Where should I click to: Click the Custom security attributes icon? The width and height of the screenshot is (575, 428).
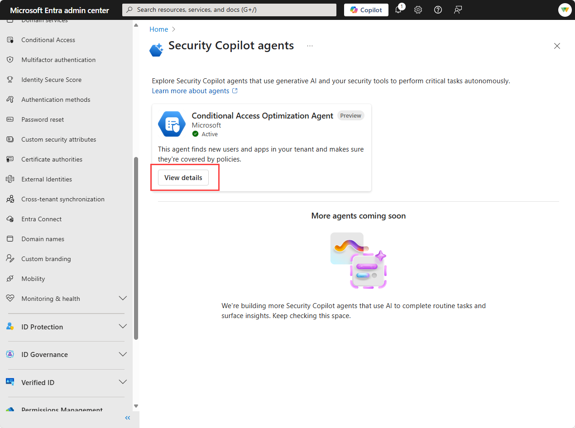click(x=10, y=139)
